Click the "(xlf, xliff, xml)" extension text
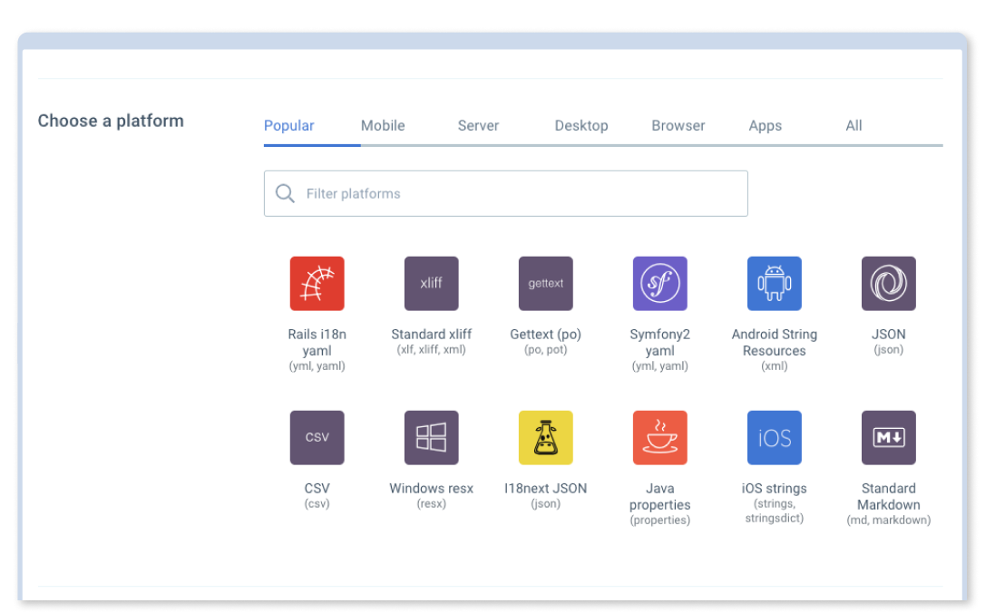 click(432, 350)
